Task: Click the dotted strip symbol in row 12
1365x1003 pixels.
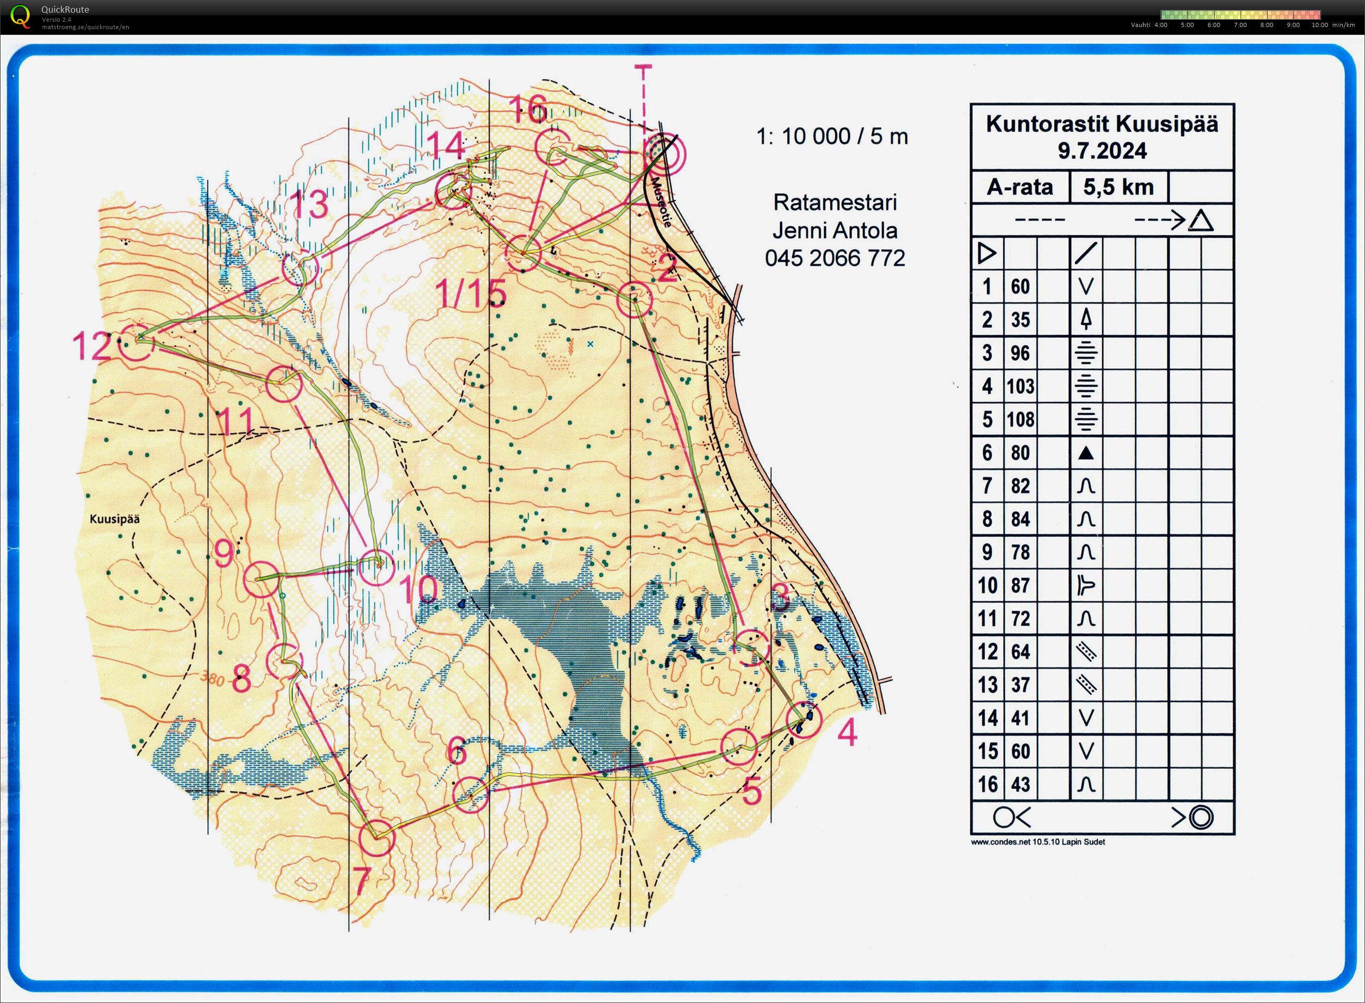Action: coord(1086,652)
